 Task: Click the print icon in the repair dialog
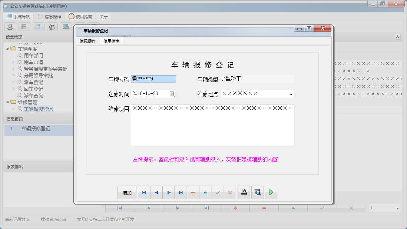[x=244, y=192]
